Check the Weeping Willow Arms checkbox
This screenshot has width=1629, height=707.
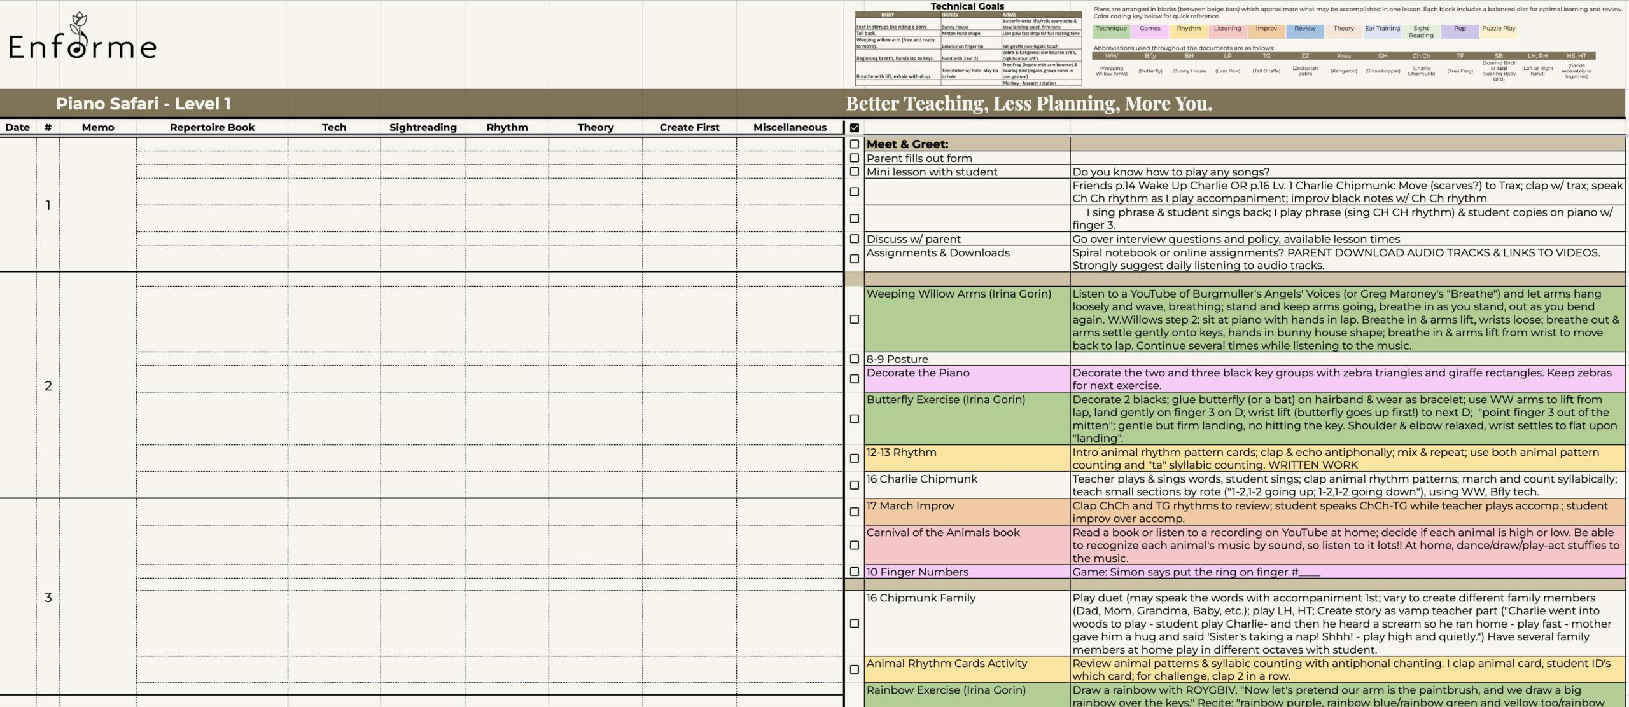coord(854,319)
